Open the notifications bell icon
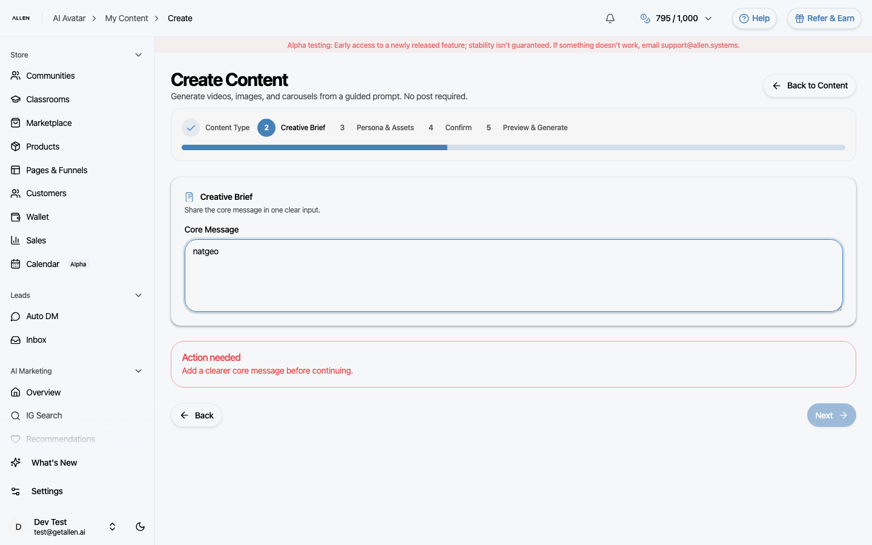This screenshot has height=545, width=872. (x=610, y=18)
